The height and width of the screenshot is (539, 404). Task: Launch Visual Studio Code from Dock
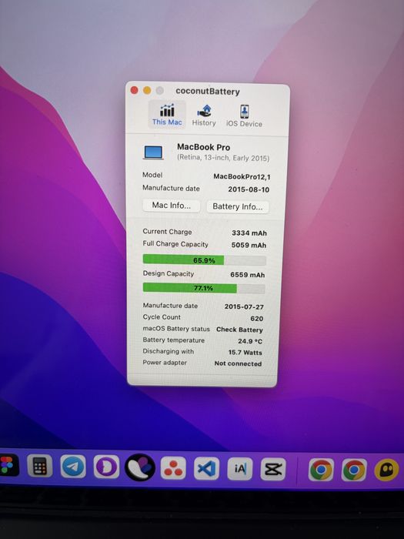[206, 468]
